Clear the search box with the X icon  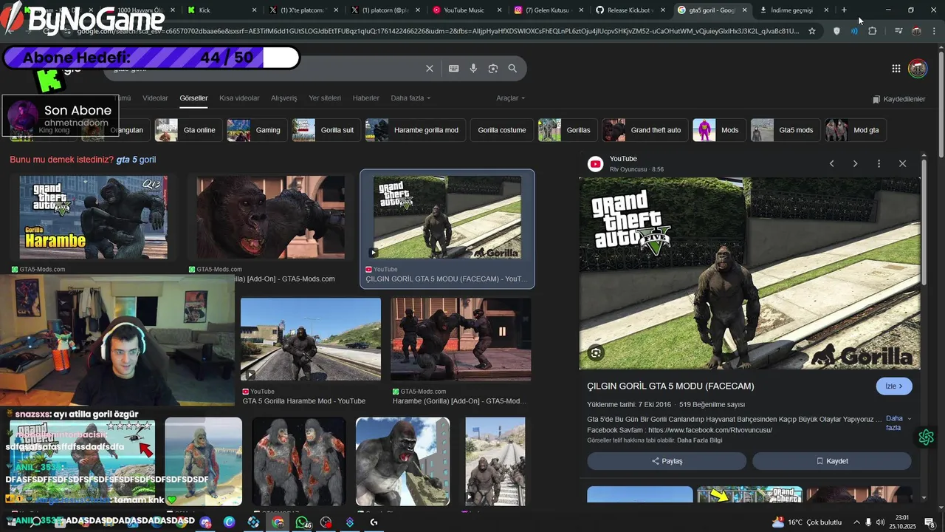click(x=430, y=69)
